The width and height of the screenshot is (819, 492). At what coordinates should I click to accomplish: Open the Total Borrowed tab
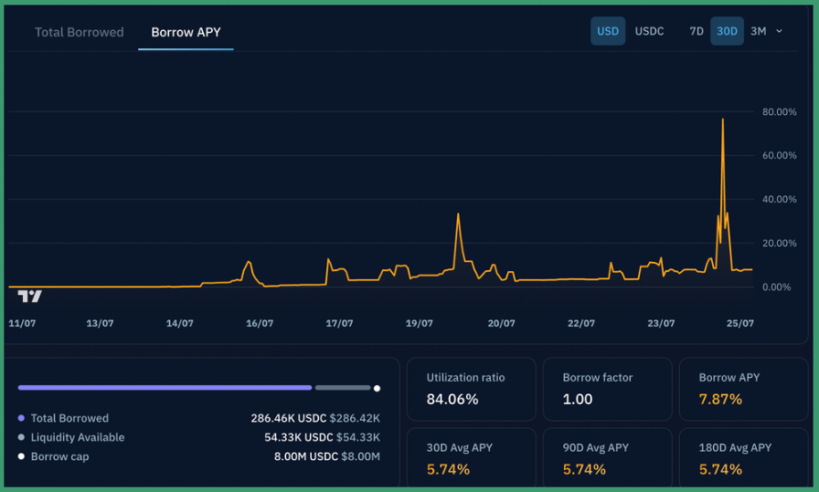pyautogui.click(x=79, y=32)
